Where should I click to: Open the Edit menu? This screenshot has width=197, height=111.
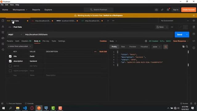coord(6,5)
